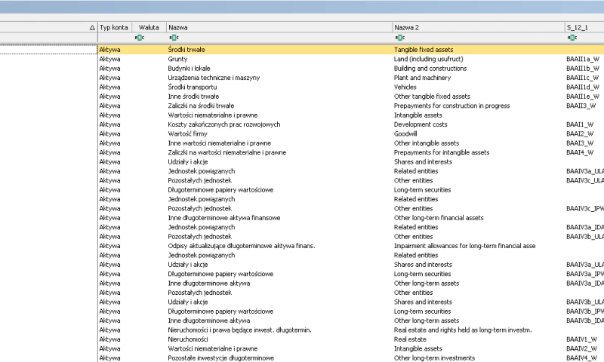Click 'Other long-term investments' cell

[x=435, y=357]
